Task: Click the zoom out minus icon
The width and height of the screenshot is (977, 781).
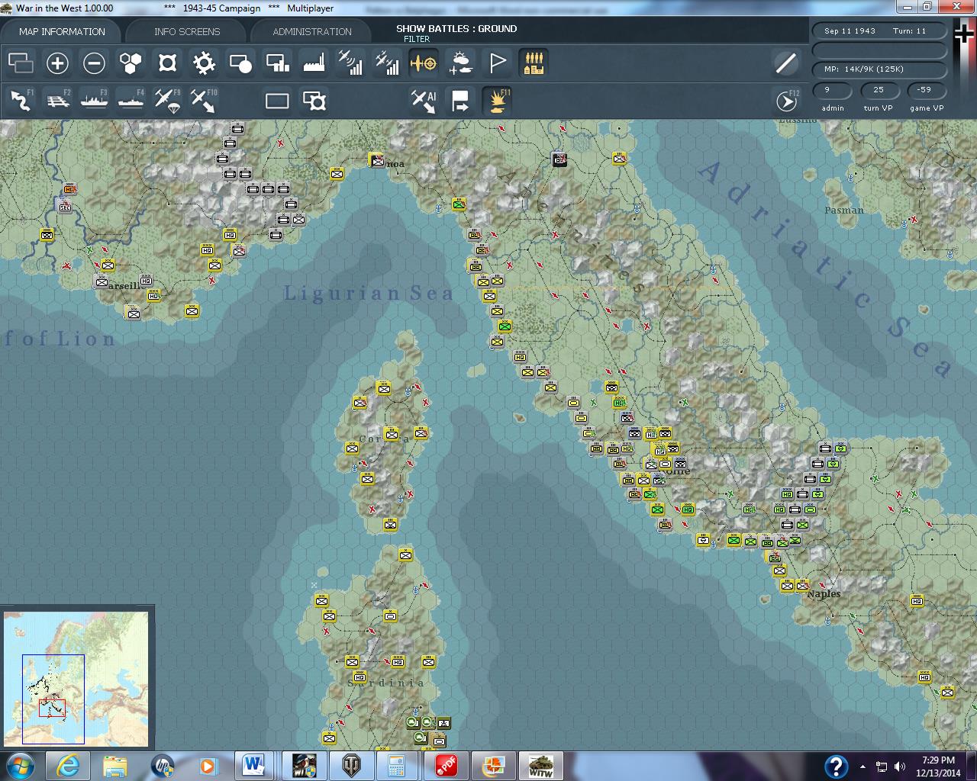Action: point(94,63)
